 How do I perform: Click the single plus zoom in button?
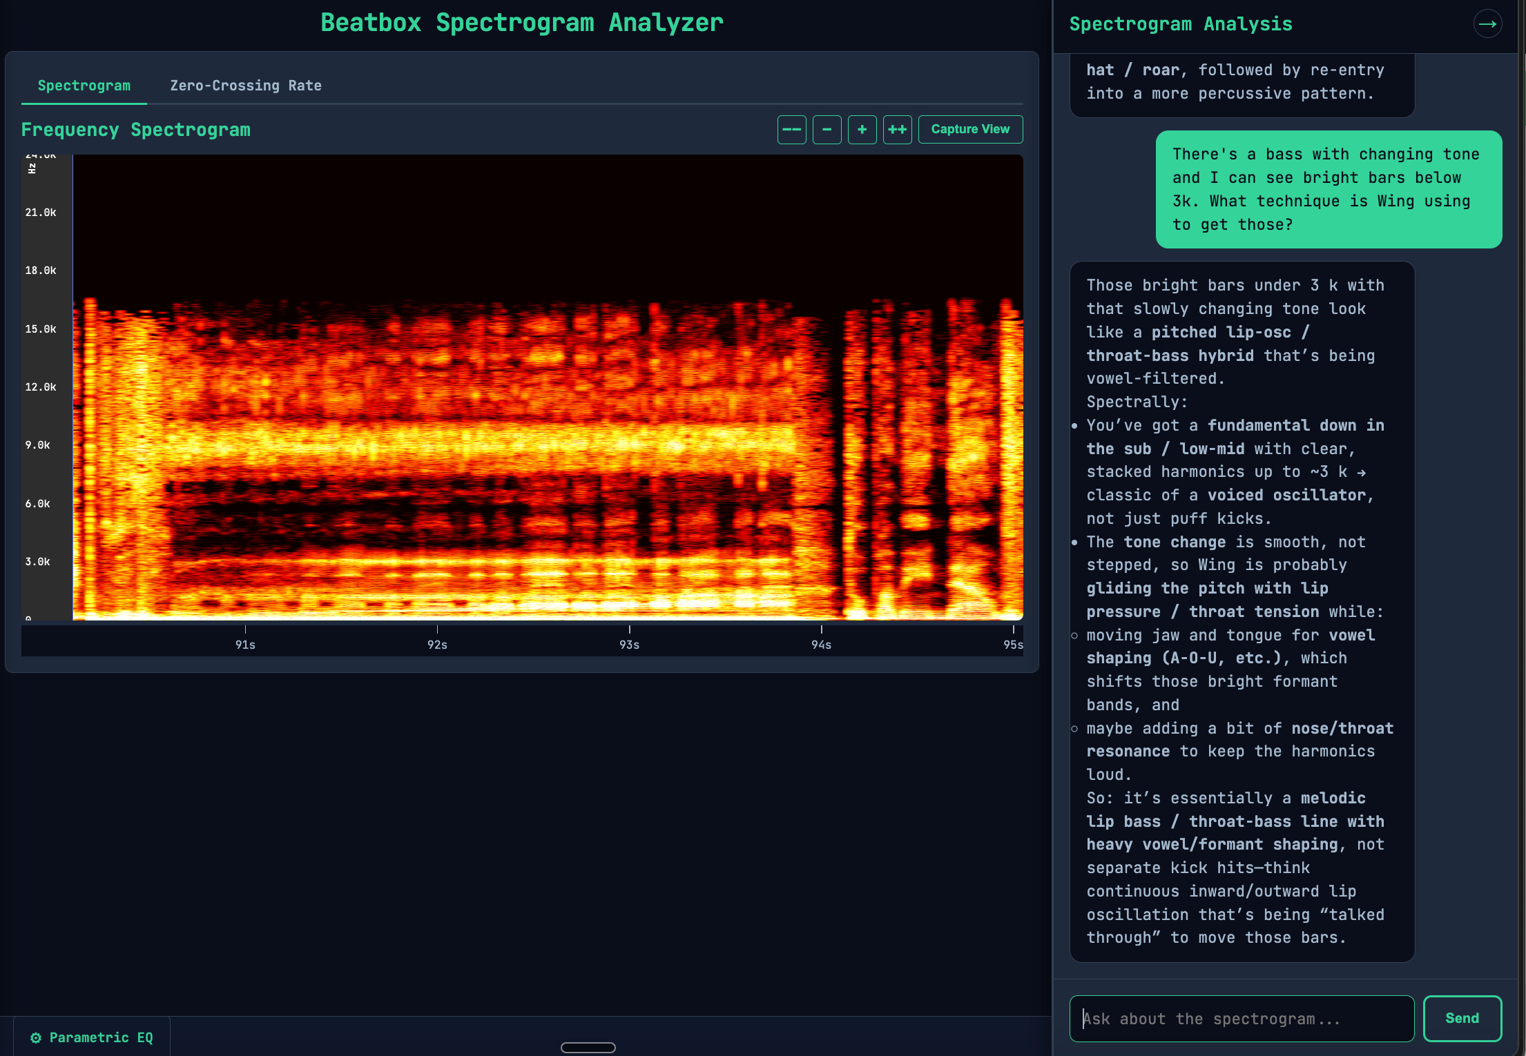tap(862, 130)
